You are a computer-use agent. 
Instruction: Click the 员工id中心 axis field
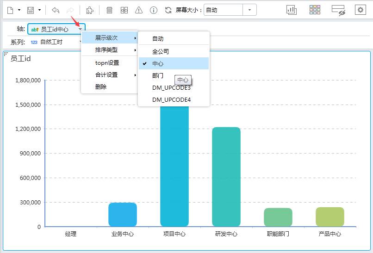(x=56, y=29)
